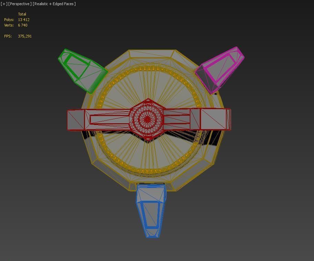Select the magenta wireframe spike object
Viewport: 314px width, 261px height.
(219, 70)
